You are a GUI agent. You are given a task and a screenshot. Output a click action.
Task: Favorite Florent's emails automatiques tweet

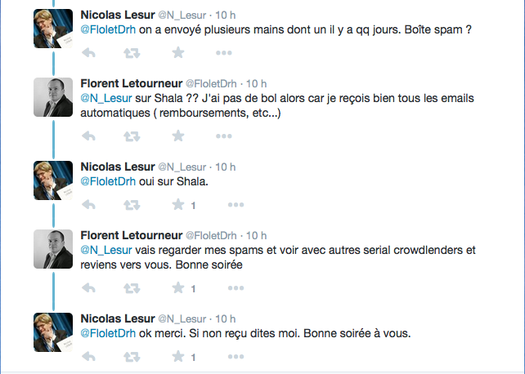(x=177, y=136)
